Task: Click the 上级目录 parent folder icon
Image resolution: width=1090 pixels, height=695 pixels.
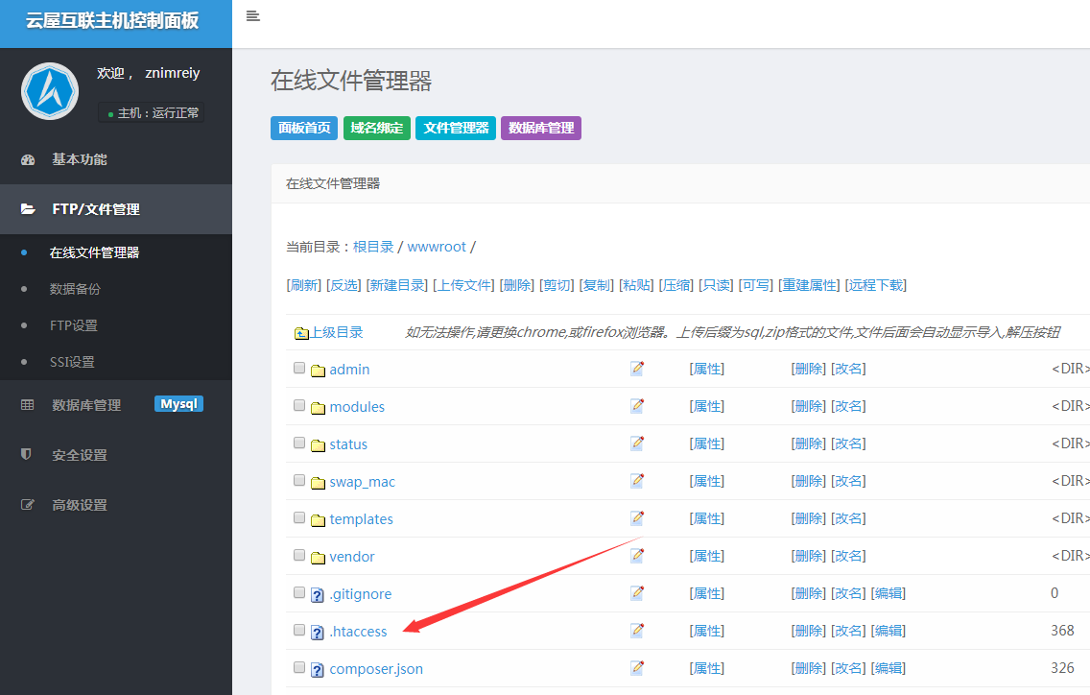Action: [301, 333]
